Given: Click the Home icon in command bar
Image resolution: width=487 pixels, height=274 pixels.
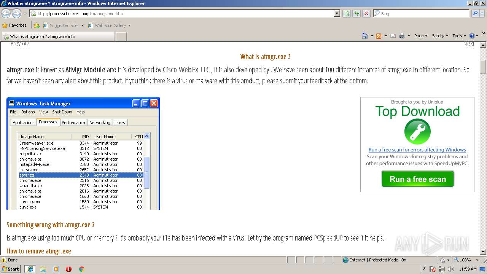Looking at the screenshot, I should [365, 36].
